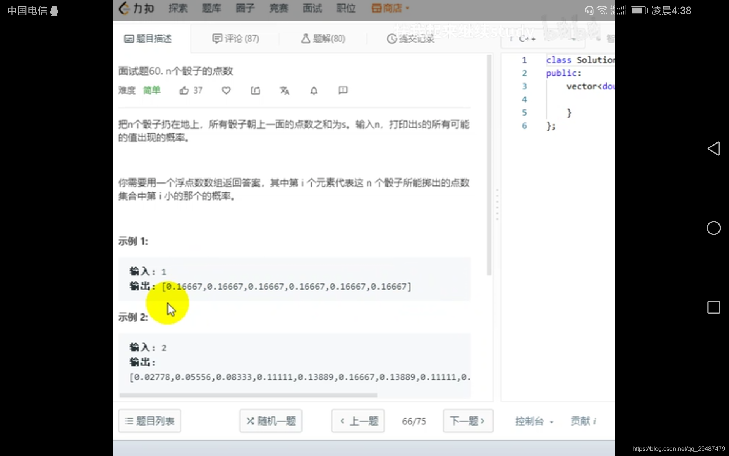Click the feedback comment icon
Image resolution: width=729 pixels, height=456 pixels.
click(343, 90)
